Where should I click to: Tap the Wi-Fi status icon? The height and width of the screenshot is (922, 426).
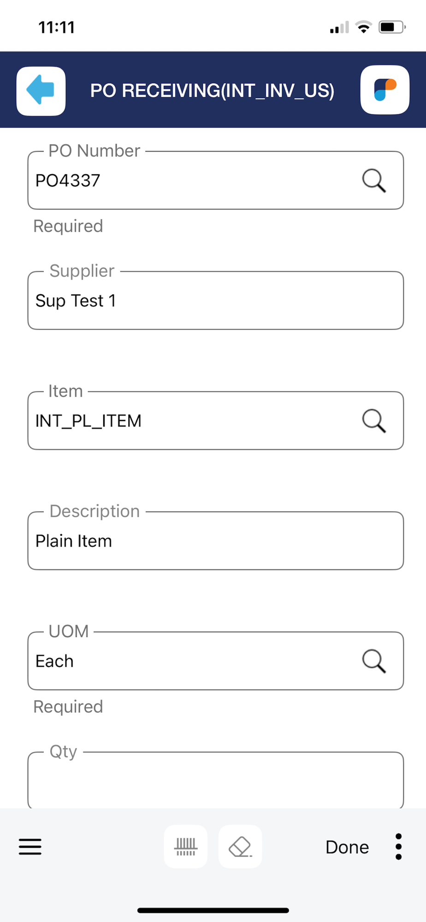[x=364, y=27]
